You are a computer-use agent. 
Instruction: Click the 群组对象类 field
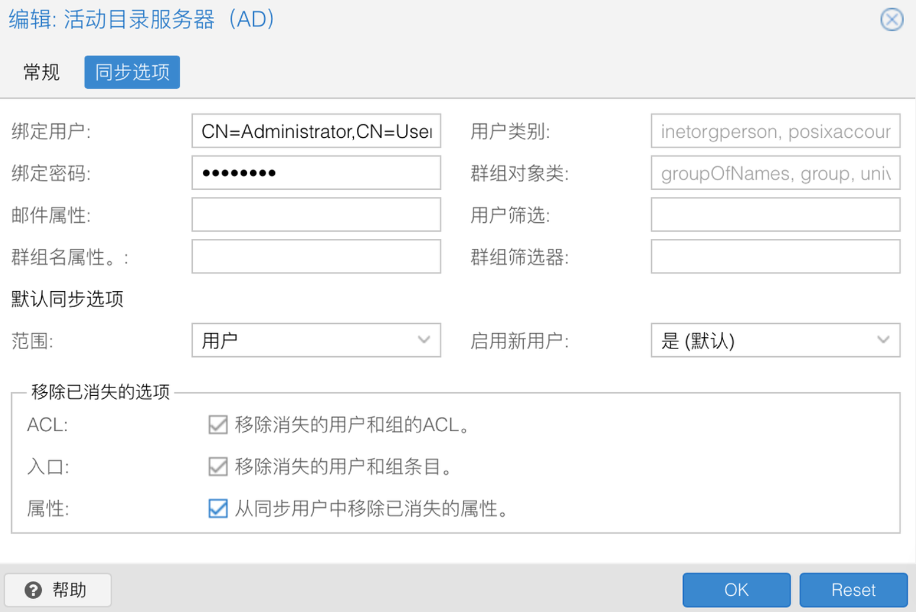click(775, 172)
